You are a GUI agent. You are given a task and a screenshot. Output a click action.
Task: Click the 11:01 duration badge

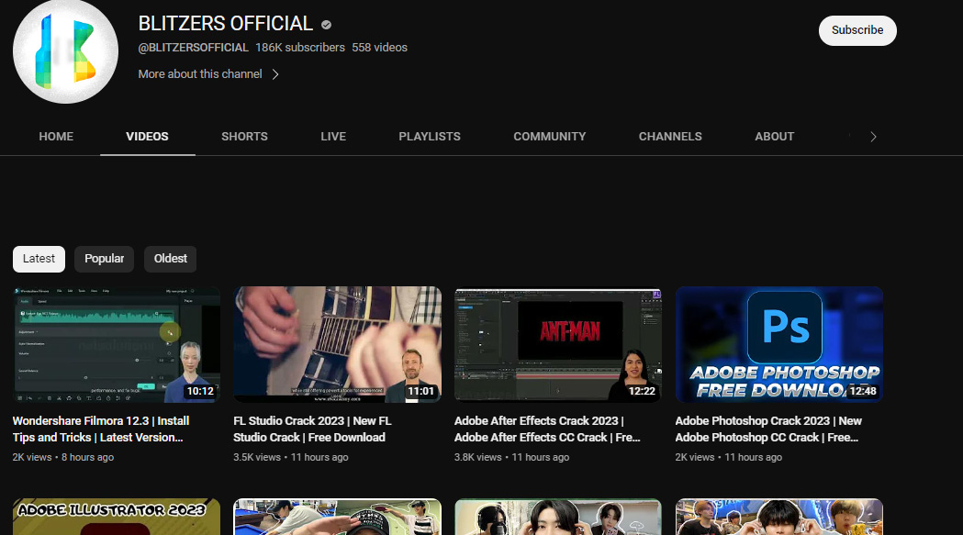[x=420, y=391]
